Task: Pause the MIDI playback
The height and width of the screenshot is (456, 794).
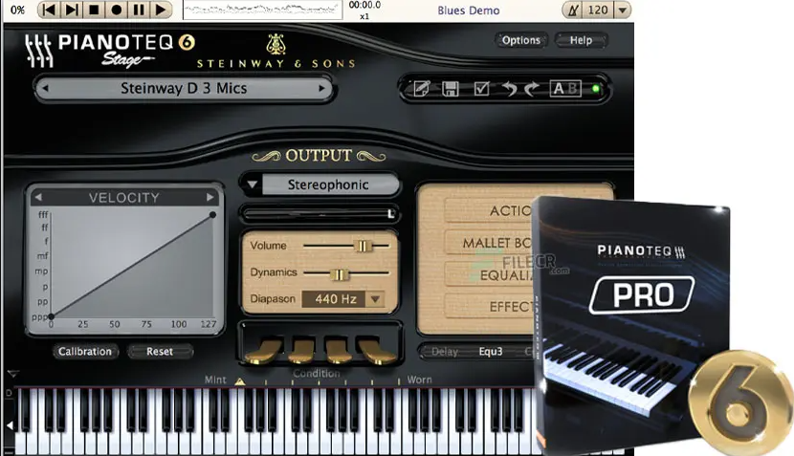Action: click(x=139, y=10)
